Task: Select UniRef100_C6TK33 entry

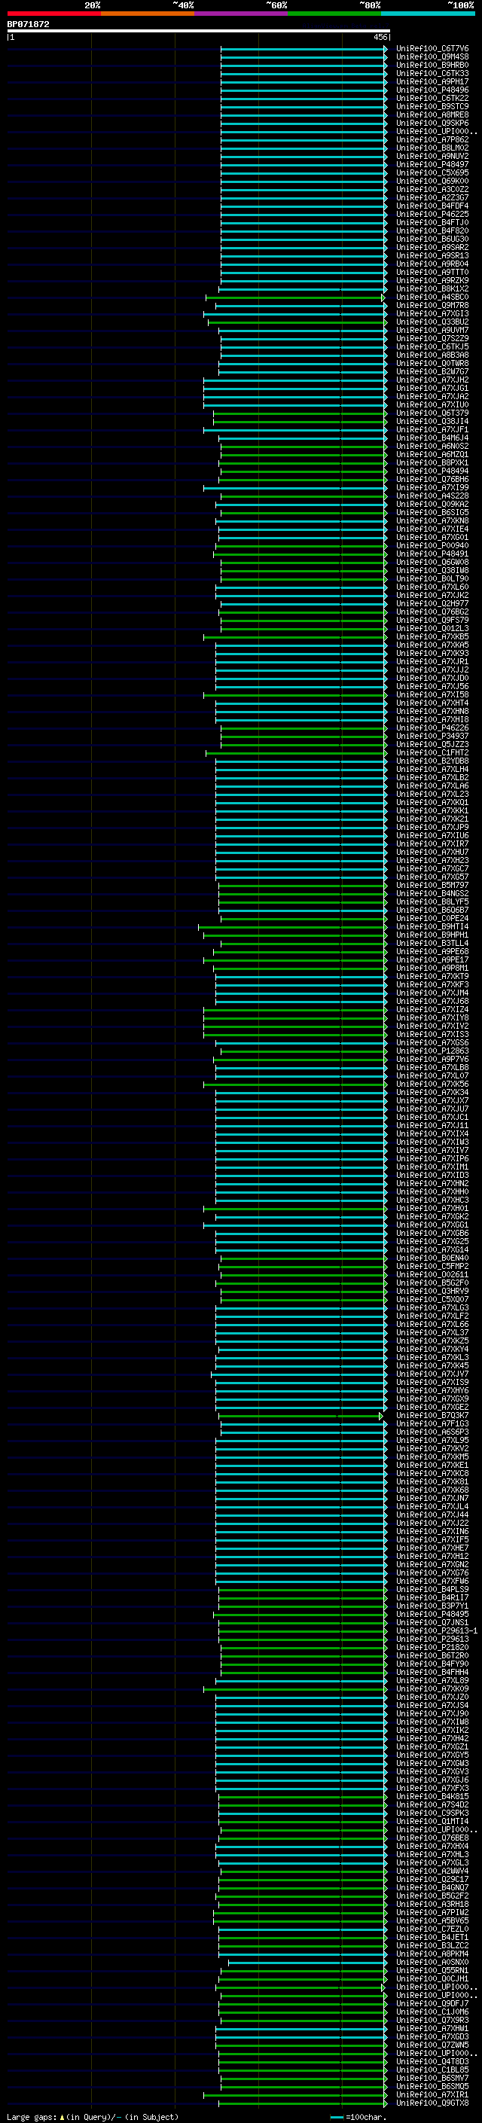Action: [432, 73]
